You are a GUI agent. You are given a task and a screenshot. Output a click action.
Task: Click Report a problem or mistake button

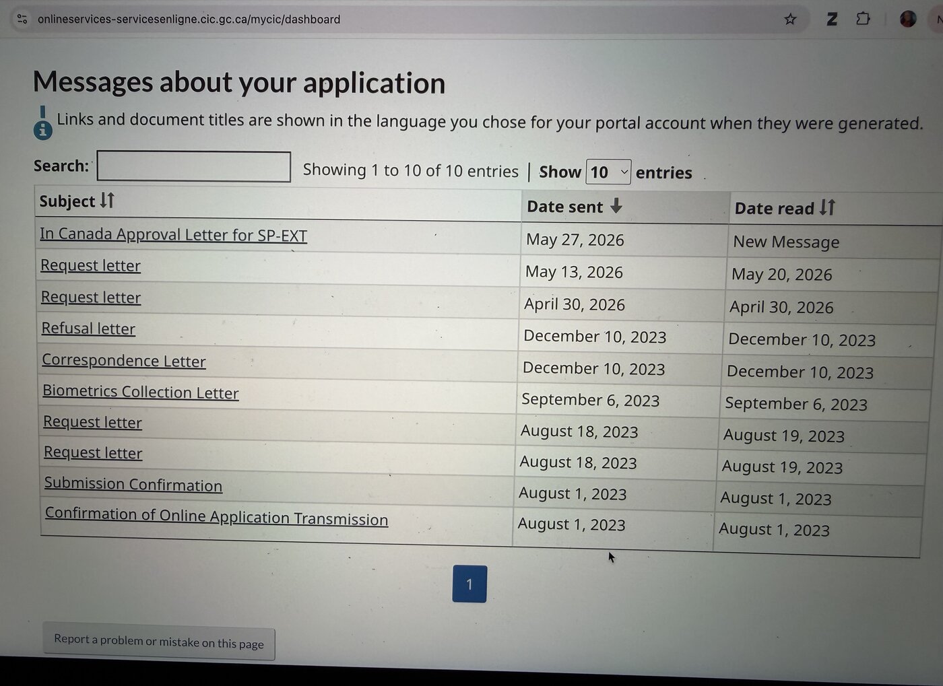click(x=159, y=641)
